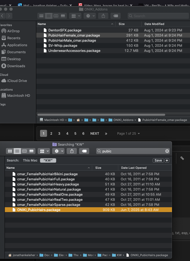The width and height of the screenshot is (190, 261).
Task: Click NEXT in pagination bar
Action: tap(95, 134)
